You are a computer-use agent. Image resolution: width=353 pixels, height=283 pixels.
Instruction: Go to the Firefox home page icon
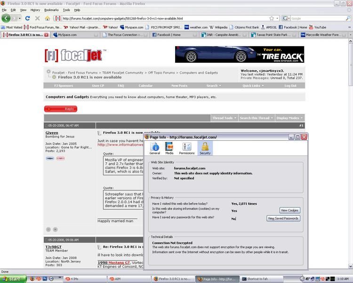47,18
